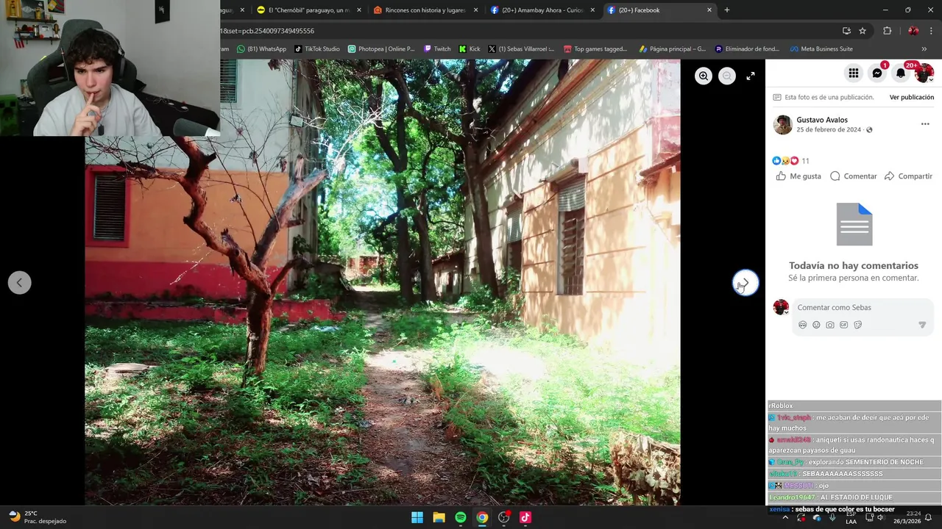Open Chrome three-dot menu
This screenshot has height=529, width=942.
click(x=931, y=31)
